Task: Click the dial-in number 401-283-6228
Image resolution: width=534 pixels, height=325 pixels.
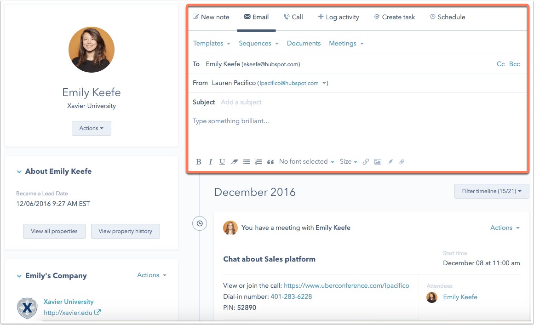Action: coord(291,296)
